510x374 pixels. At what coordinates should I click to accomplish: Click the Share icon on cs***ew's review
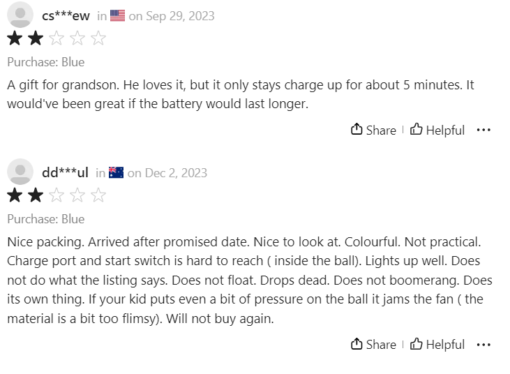(x=357, y=130)
